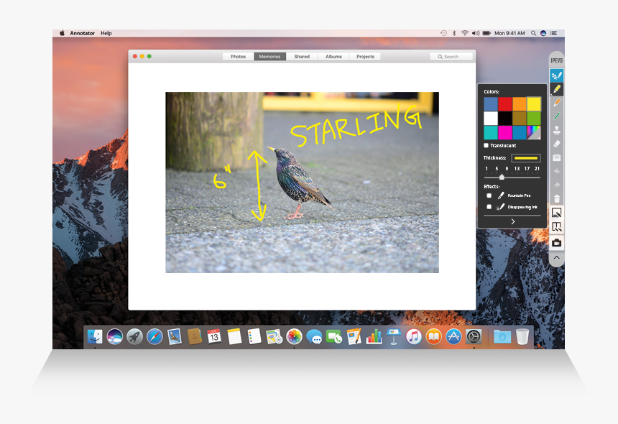Enable the Fountain Pen effect checkbox
Screen dimensions: 618x424
tap(489, 195)
